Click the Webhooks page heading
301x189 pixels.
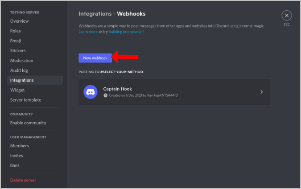tap(131, 14)
